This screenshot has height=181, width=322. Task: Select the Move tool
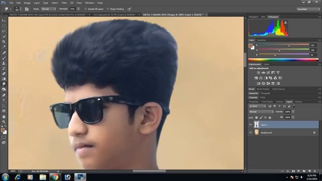click(4, 21)
